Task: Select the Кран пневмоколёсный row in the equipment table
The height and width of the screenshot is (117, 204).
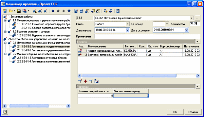Action: tap(139, 51)
